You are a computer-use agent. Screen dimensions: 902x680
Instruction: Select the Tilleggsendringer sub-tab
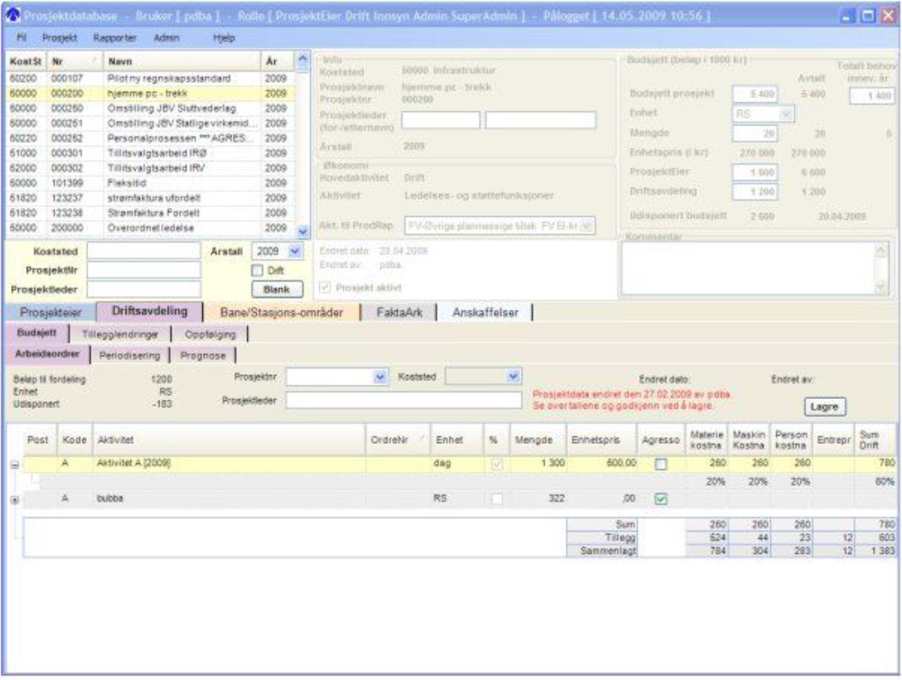pos(120,334)
